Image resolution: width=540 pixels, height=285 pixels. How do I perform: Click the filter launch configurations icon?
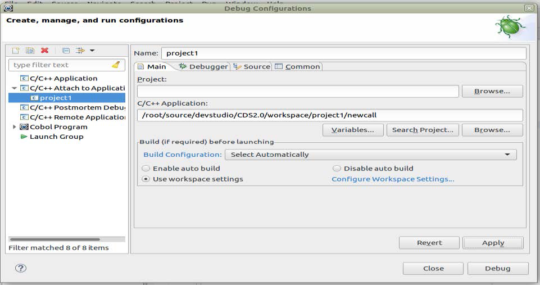click(81, 51)
